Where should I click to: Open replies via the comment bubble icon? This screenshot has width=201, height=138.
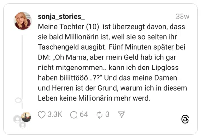74,115
